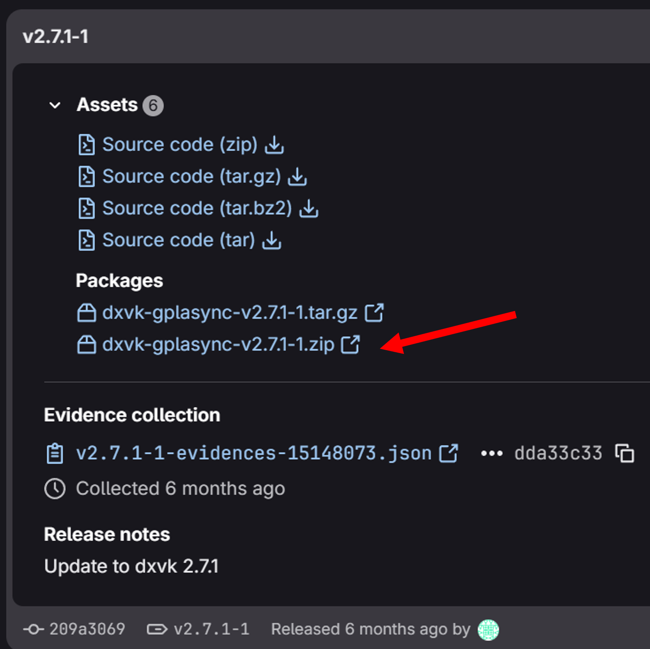Click external link icon next to evidences json
The image size is (650, 649).
click(x=448, y=454)
